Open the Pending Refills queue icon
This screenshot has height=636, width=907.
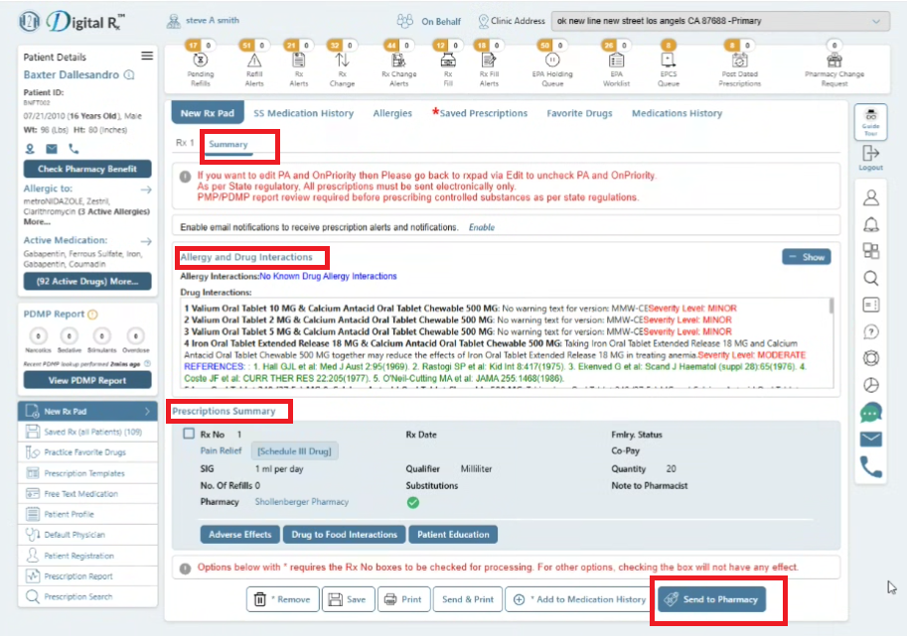coord(200,61)
